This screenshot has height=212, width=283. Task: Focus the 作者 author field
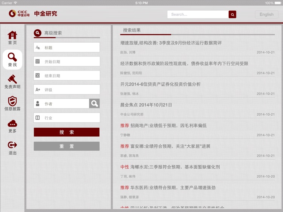pyautogui.click(x=62, y=104)
